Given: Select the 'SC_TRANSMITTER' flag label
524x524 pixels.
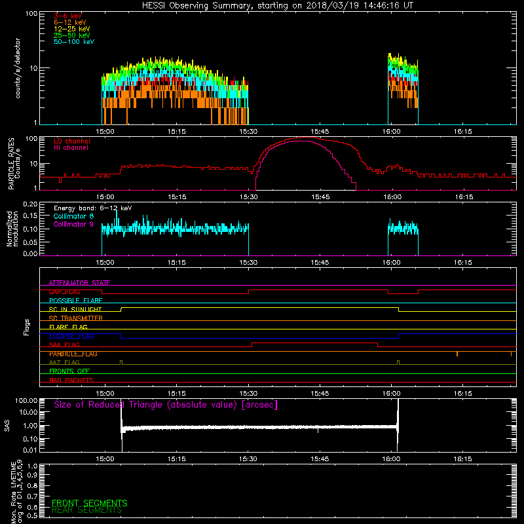Looking at the screenshot, I should [75, 318].
